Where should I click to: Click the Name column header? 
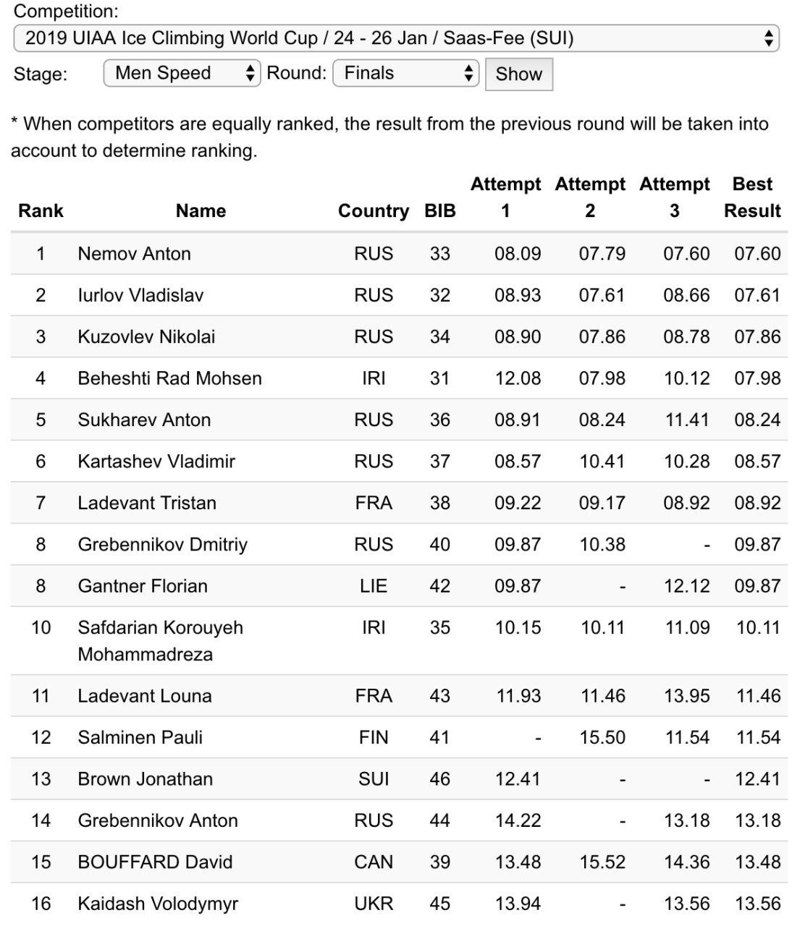[201, 211]
